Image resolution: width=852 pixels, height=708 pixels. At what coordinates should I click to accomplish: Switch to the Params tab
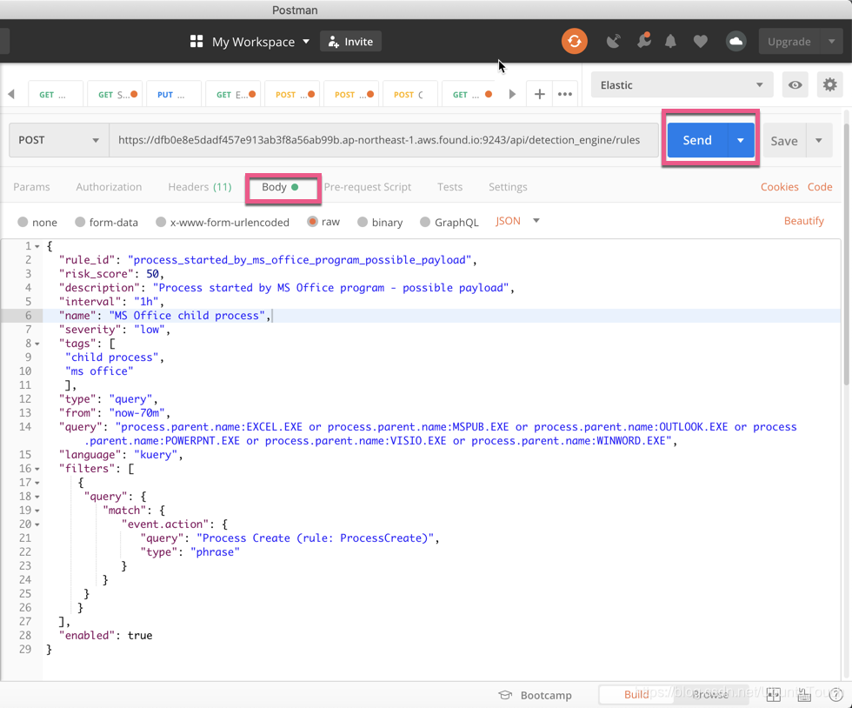tap(31, 186)
